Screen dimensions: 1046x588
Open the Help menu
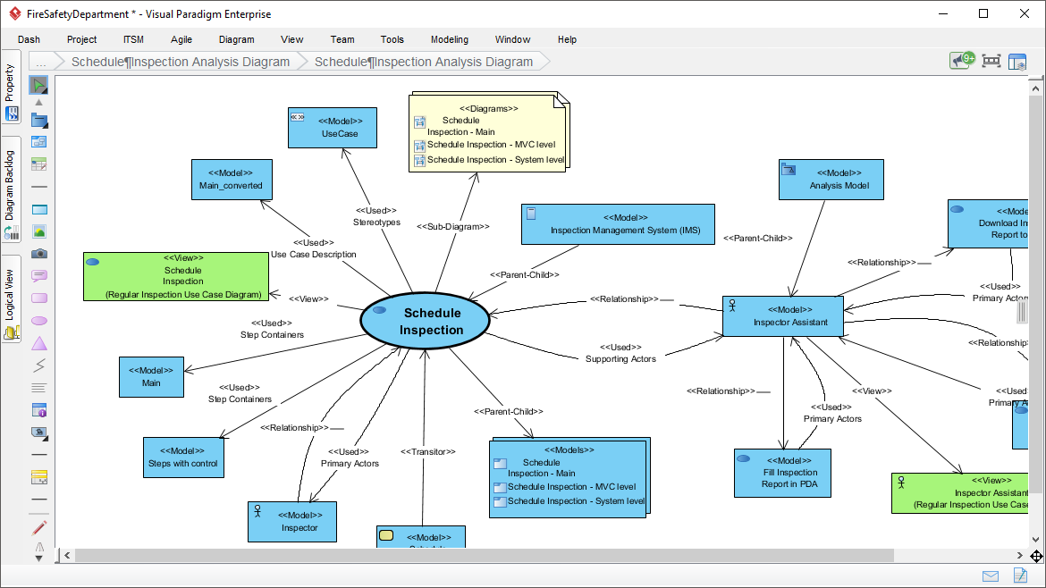click(567, 39)
